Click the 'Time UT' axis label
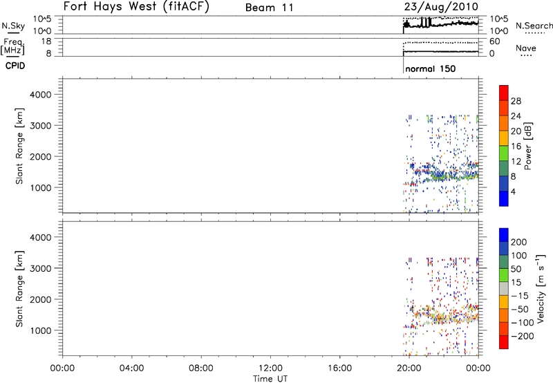The height and width of the screenshot is (383, 553). (x=270, y=379)
